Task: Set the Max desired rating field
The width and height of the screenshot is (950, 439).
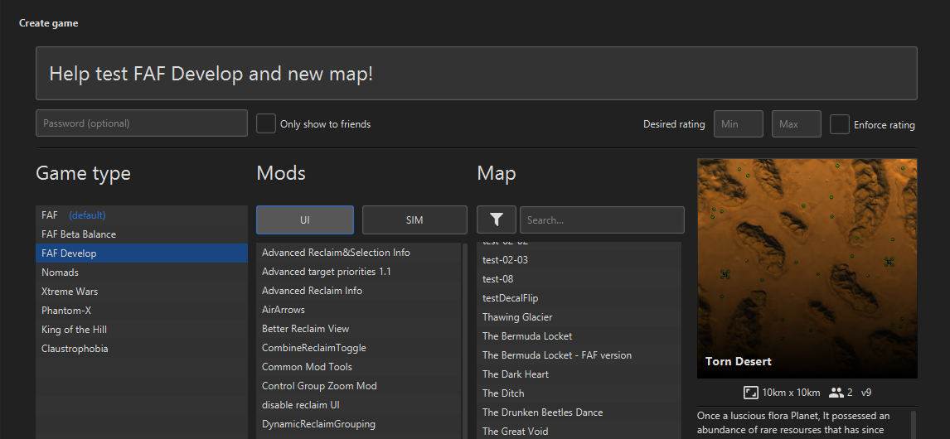Action: 797,124
